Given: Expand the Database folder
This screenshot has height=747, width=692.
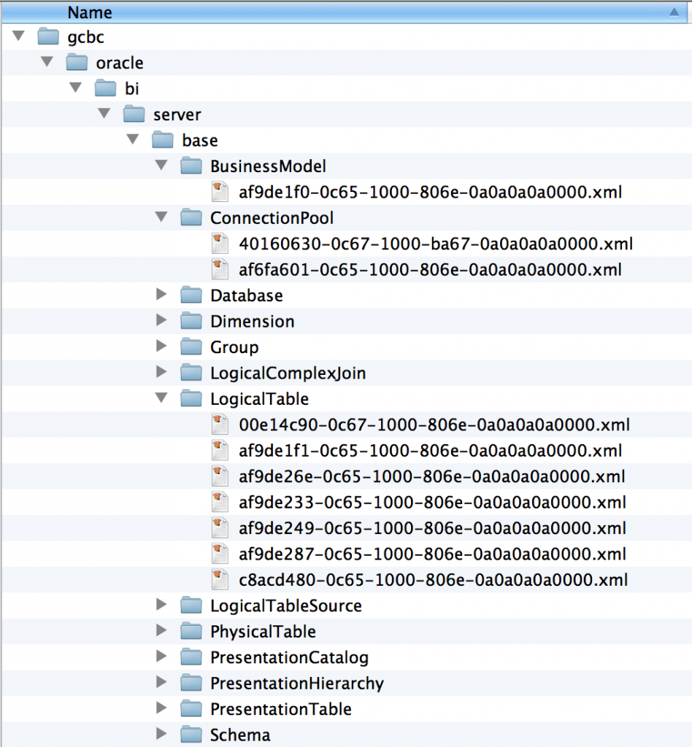Looking at the screenshot, I should pyautogui.click(x=161, y=295).
